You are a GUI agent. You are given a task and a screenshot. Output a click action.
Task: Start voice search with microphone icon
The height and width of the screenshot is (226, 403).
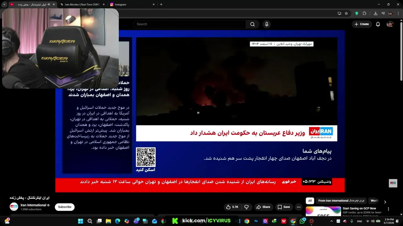[267, 24]
